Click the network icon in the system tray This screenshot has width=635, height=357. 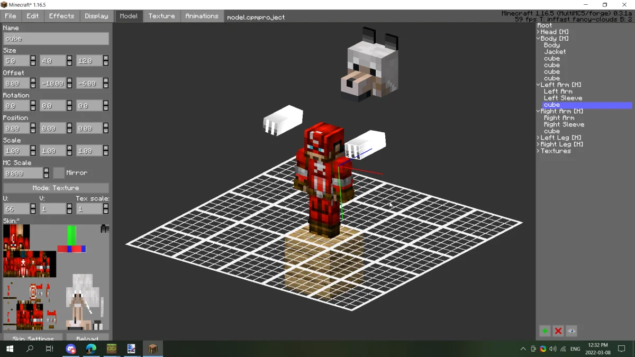click(x=563, y=349)
